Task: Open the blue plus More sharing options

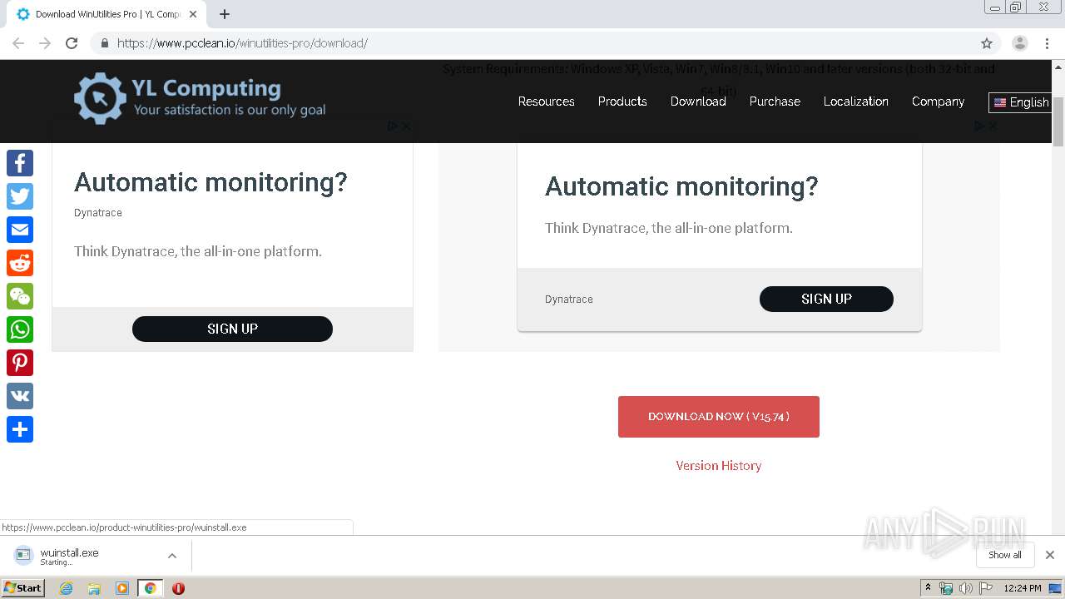Action: pyautogui.click(x=20, y=429)
